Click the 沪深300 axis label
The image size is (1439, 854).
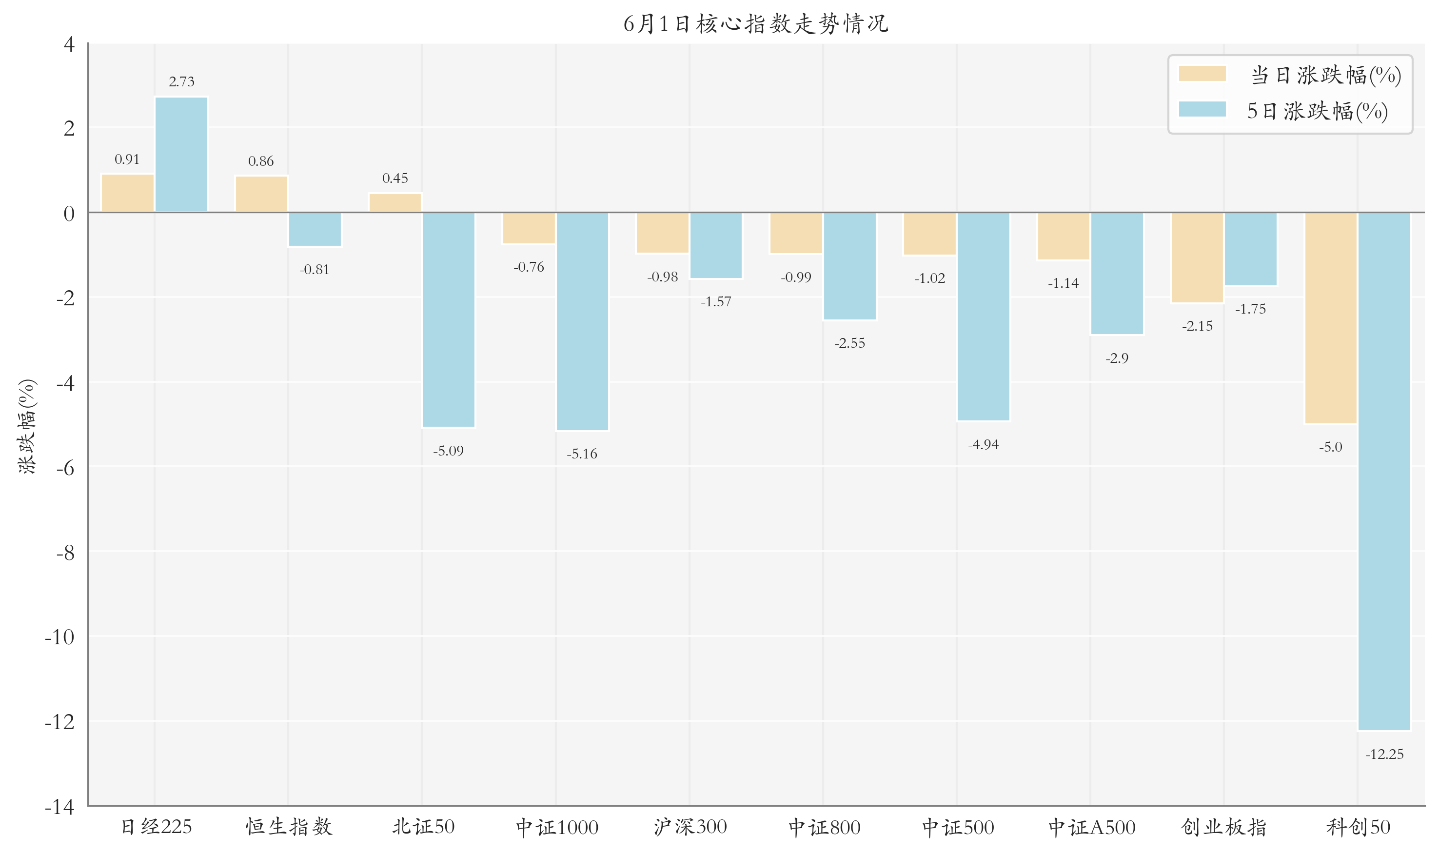tap(690, 827)
